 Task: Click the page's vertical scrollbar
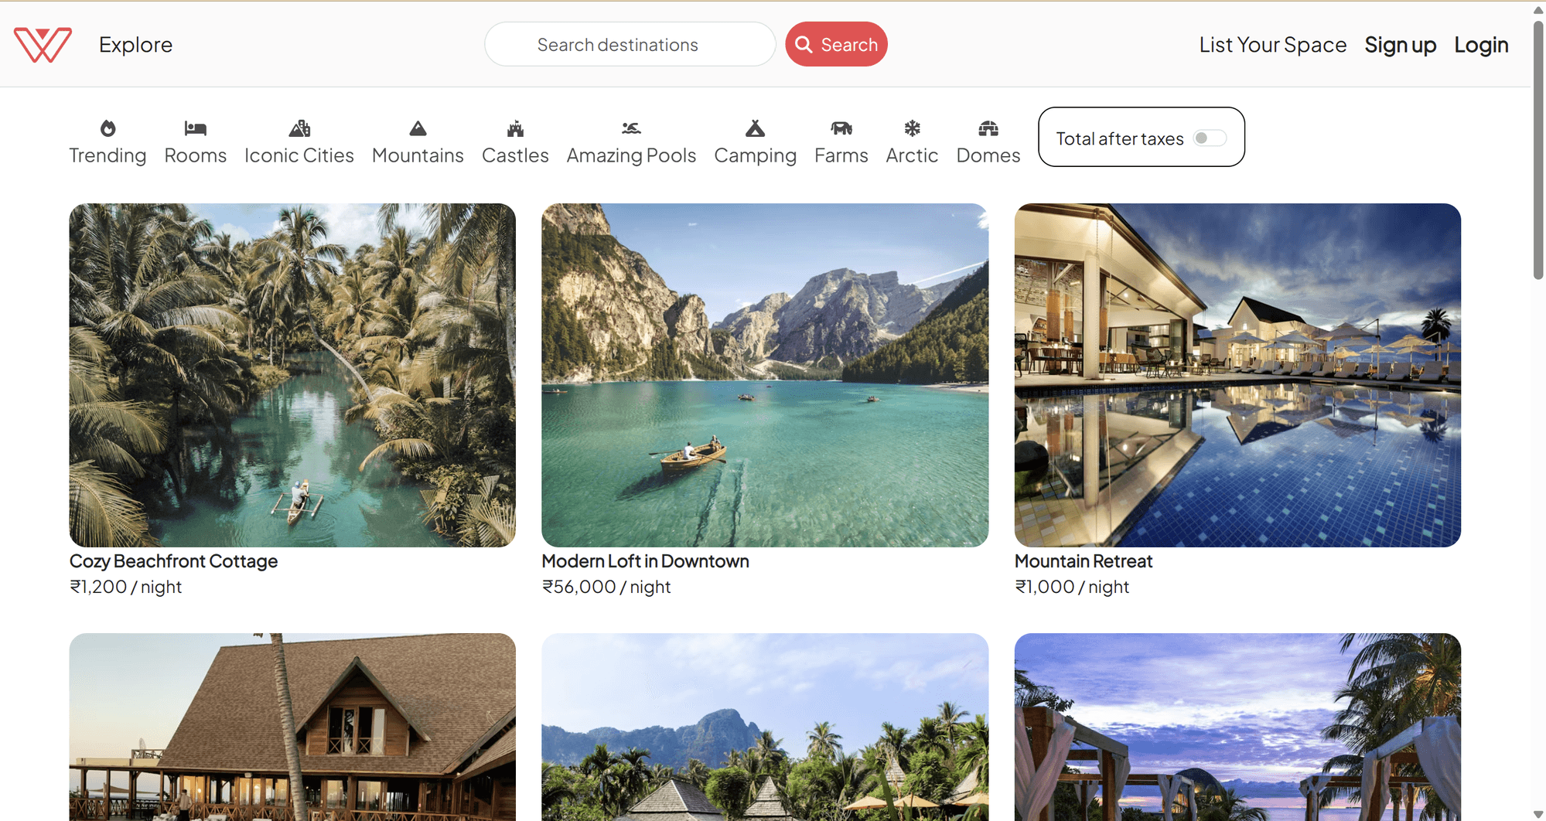click(x=1538, y=151)
